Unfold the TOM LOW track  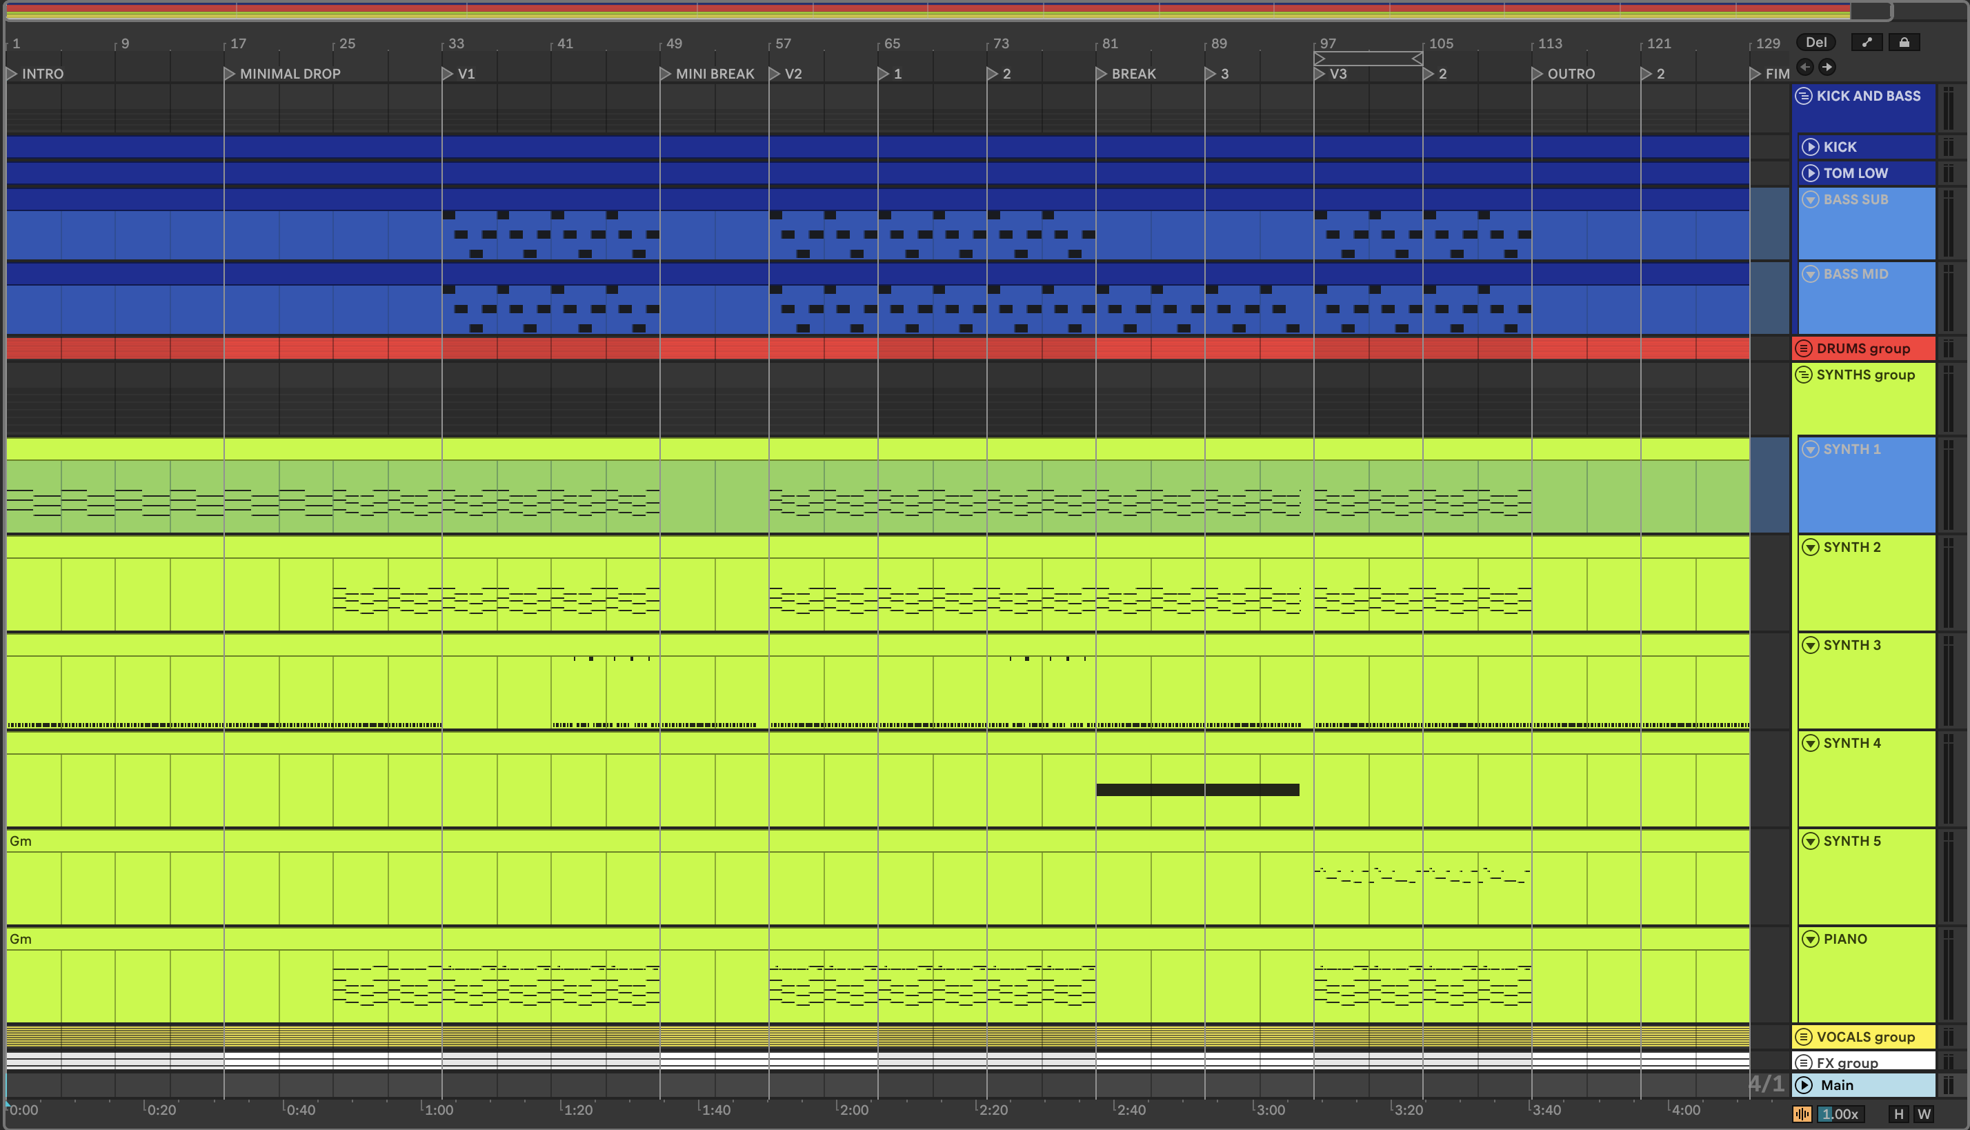tap(1810, 173)
